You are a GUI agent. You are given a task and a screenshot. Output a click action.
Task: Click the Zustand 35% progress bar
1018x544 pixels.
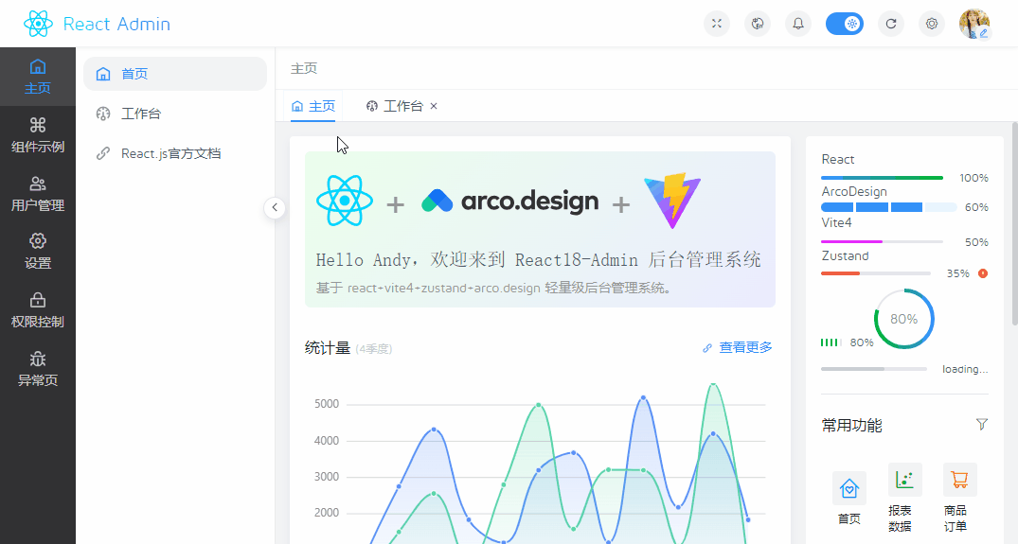coord(875,273)
